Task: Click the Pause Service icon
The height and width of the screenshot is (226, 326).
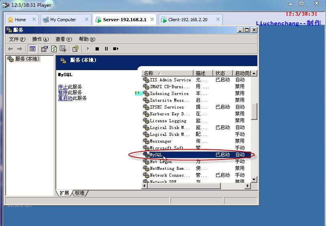Action: click(x=106, y=49)
